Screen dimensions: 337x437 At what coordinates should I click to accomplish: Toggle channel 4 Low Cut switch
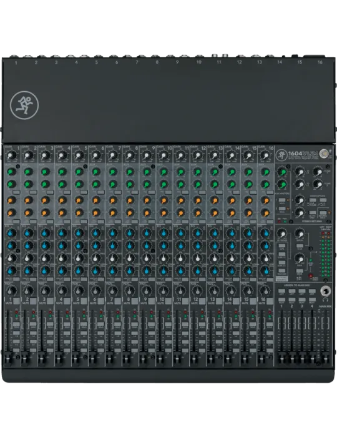pos(67,279)
